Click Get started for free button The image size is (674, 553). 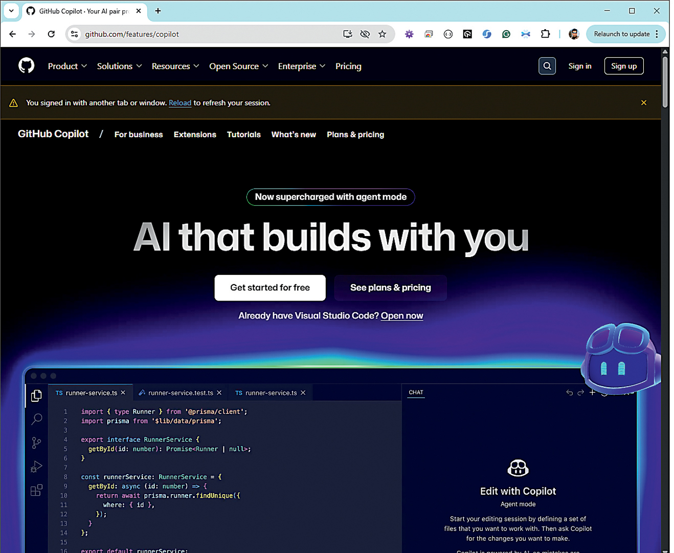click(270, 288)
